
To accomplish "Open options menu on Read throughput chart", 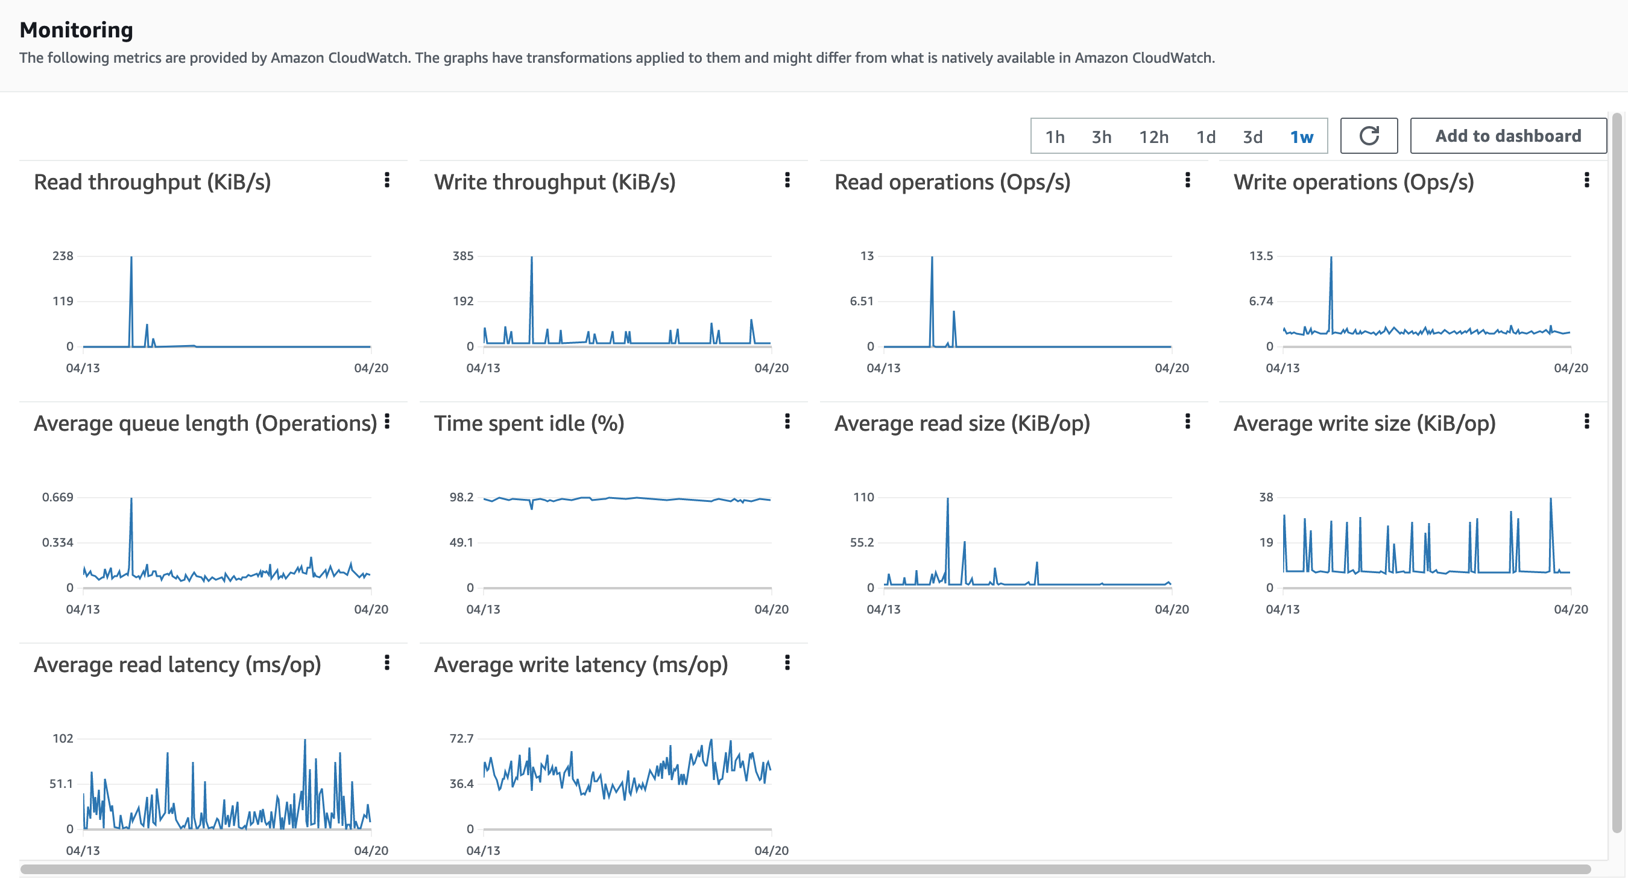I will [x=386, y=182].
